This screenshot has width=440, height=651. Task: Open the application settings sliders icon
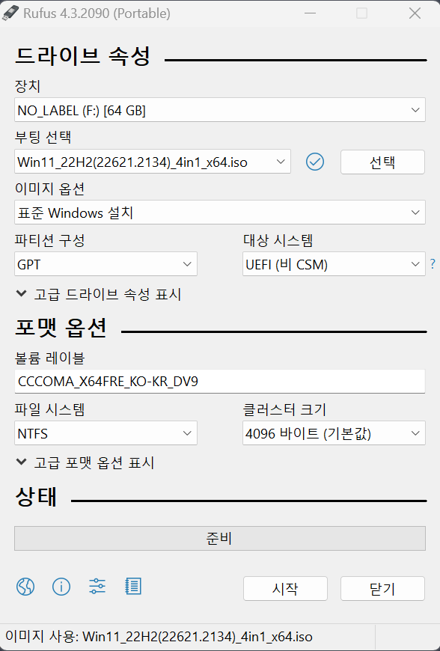point(97,586)
